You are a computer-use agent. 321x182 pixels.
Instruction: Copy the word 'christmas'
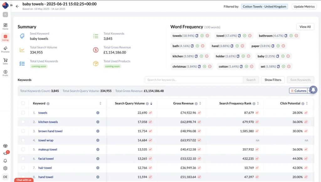coord(199,67)
